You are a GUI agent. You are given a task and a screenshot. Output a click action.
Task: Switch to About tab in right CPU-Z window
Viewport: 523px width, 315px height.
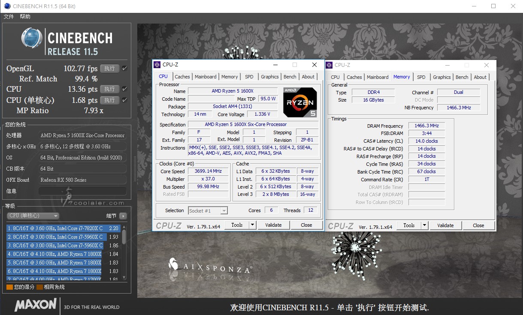tap(480, 77)
